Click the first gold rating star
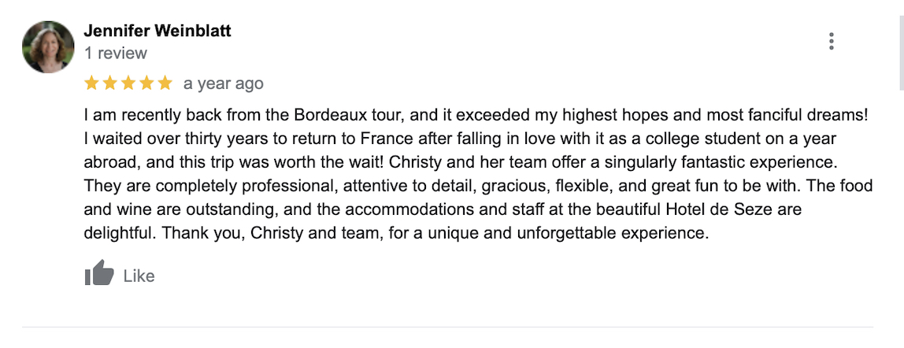 pos(91,83)
